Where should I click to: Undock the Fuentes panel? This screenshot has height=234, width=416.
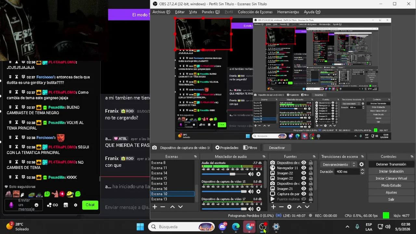click(314, 157)
